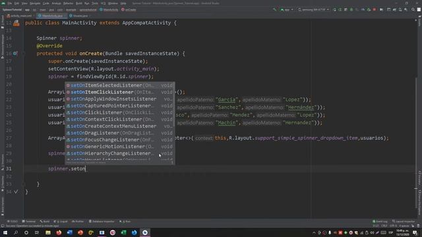
Task: Switch to the Usuario.java tab
Action: [78, 16]
